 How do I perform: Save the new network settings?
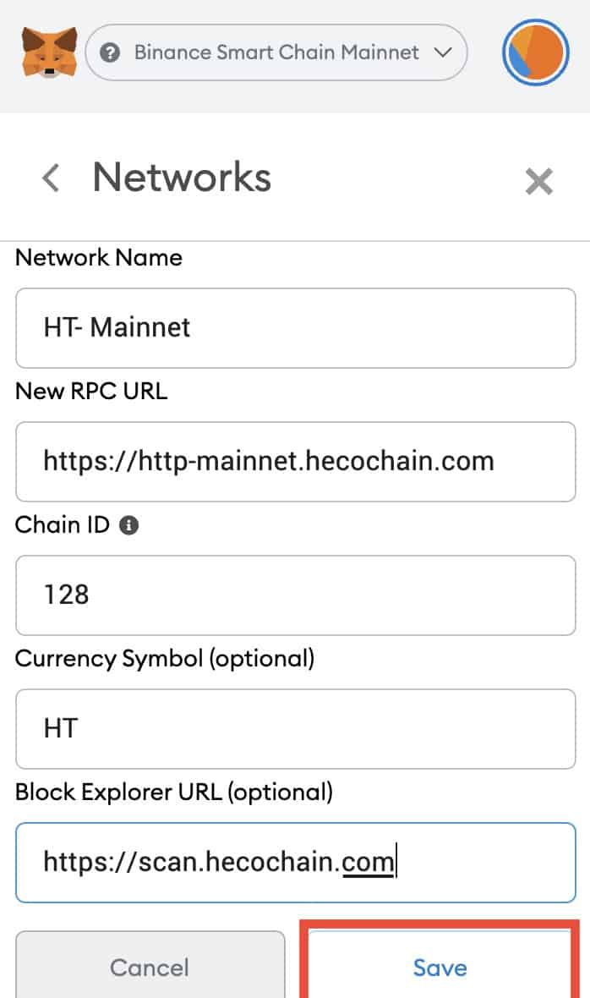tap(440, 966)
